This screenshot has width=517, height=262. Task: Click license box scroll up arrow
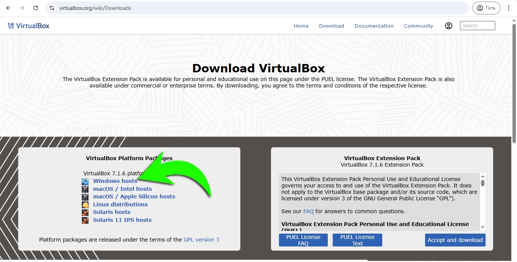(x=483, y=176)
